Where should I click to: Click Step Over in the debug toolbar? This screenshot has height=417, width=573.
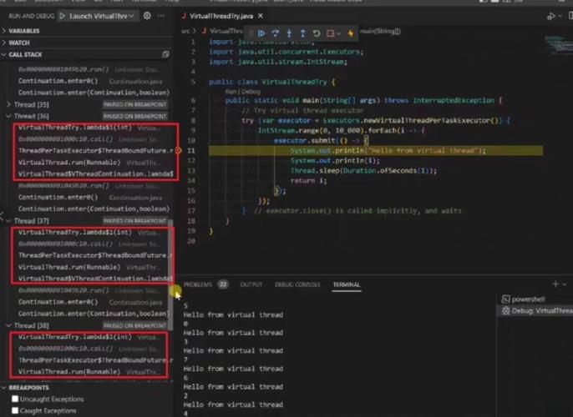275,33
